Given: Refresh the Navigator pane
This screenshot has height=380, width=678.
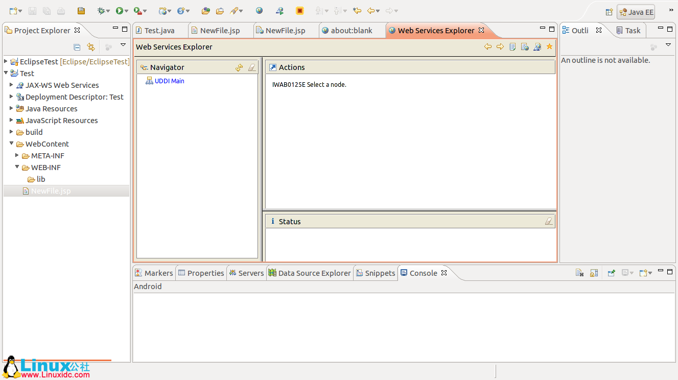Looking at the screenshot, I should pyautogui.click(x=239, y=67).
